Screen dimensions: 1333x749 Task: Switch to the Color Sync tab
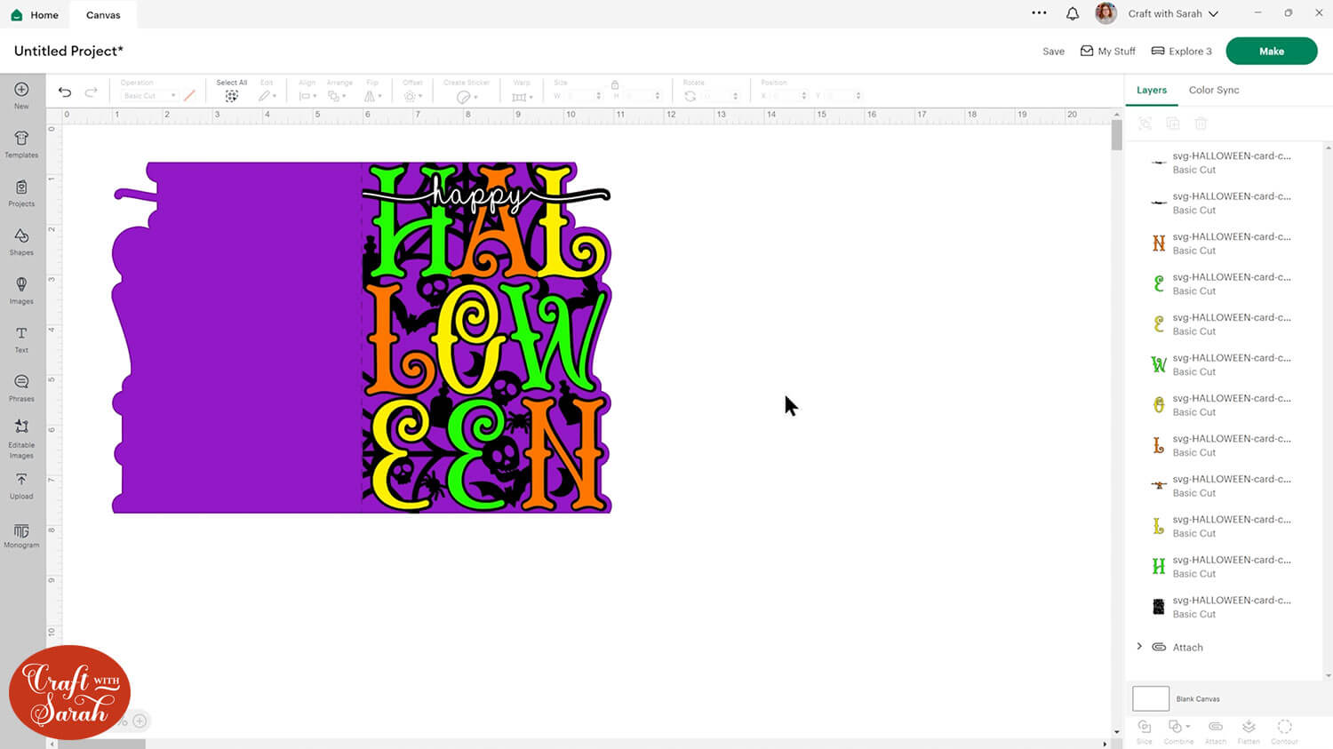coord(1213,90)
